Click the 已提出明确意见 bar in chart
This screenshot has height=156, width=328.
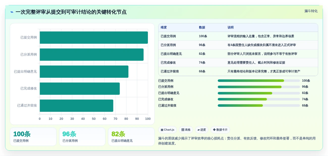84,72
